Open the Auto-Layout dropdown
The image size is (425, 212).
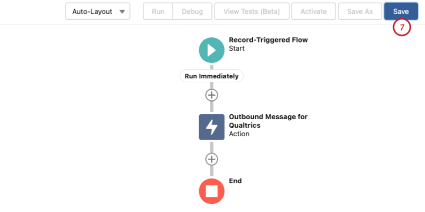pos(98,11)
